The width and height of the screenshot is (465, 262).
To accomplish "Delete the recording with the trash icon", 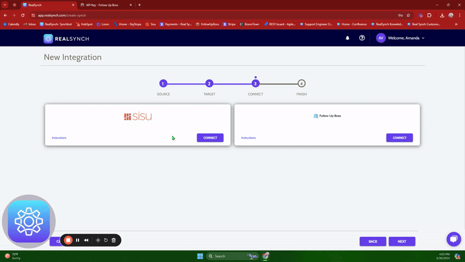I will [114, 240].
